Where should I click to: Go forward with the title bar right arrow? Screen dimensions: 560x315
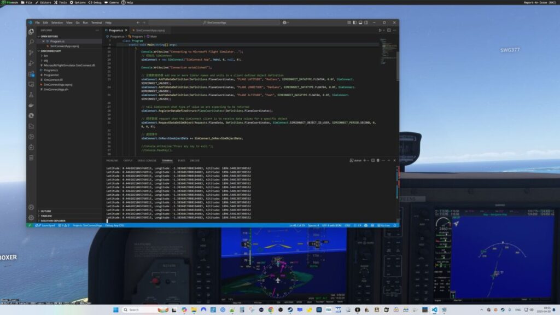pyautogui.click(x=144, y=22)
